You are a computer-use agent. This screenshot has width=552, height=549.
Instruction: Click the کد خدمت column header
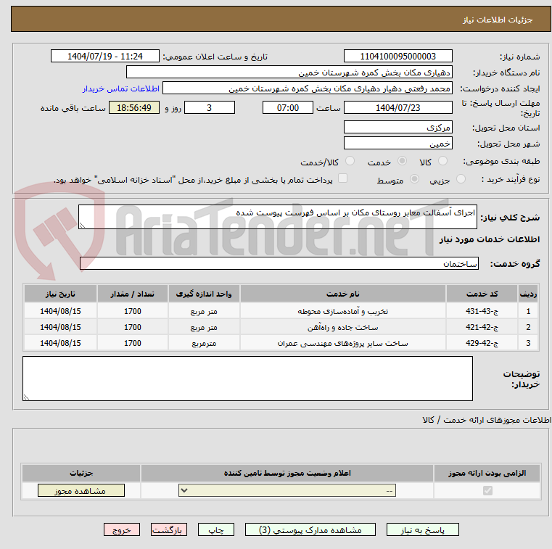pyautogui.click(x=482, y=294)
